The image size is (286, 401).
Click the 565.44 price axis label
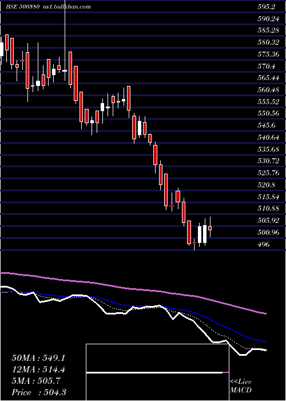point(268,78)
